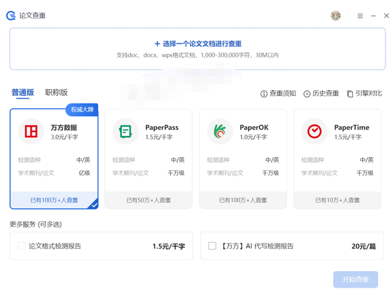Click the 万方数据 red logo icon
The width and height of the screenshot is (390, 291).
(x=31, y=131)
